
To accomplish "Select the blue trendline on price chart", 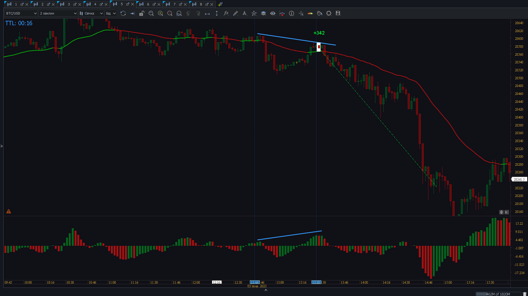I will (x=296, y=39).
